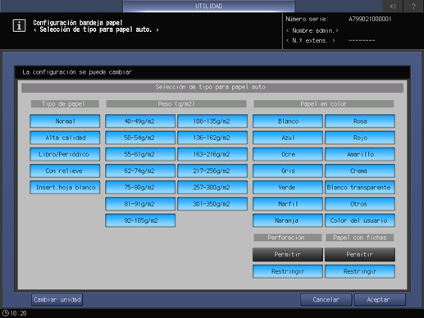The image size is (424, 318).
Task: Open the help question mark icon
Action: (x=413, y=6)
